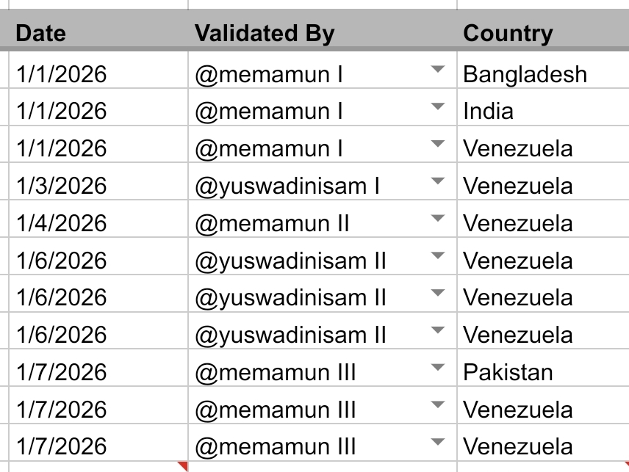Screen dimensions: 629x472
Task: Click the @memamun III cell in Pakistan row
Action: [x=323, y=368]
